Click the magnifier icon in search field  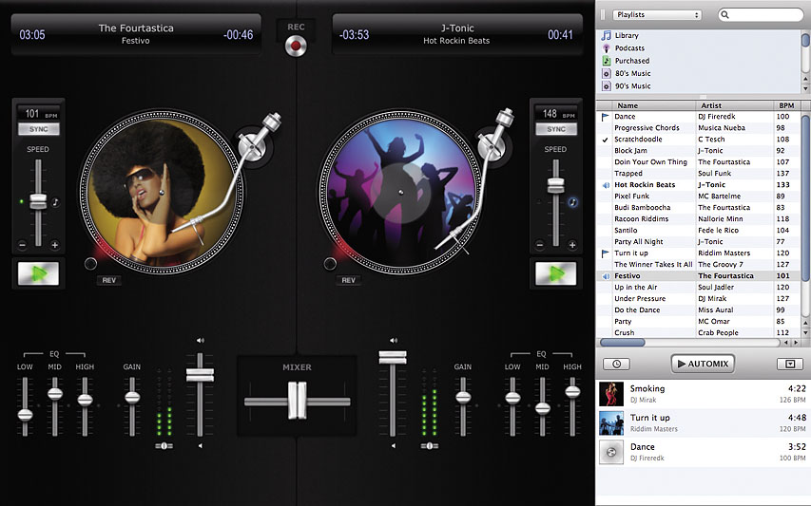[x=726, y=15]
